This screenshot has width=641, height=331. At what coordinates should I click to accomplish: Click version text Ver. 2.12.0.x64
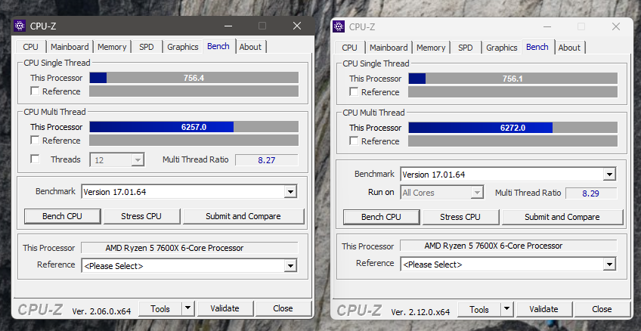(420, 312)
